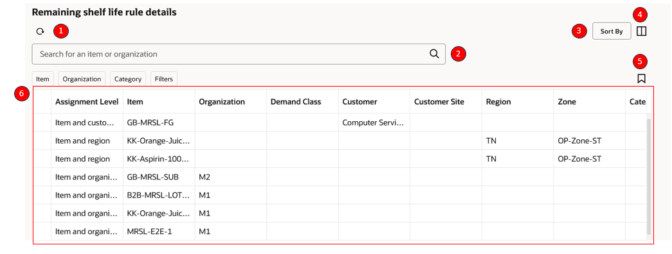Click the M2 organization cell
The width and height of the screenshot is (672, 254).
coord(231,176)
